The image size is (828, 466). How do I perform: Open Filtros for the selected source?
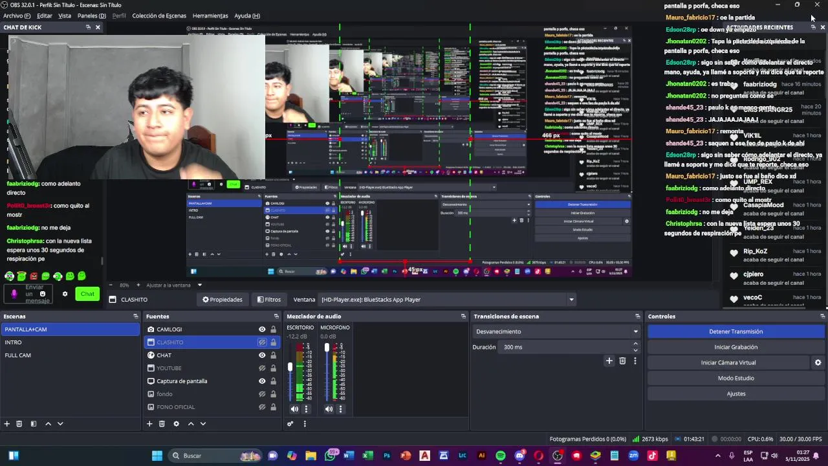click(269, 300)
